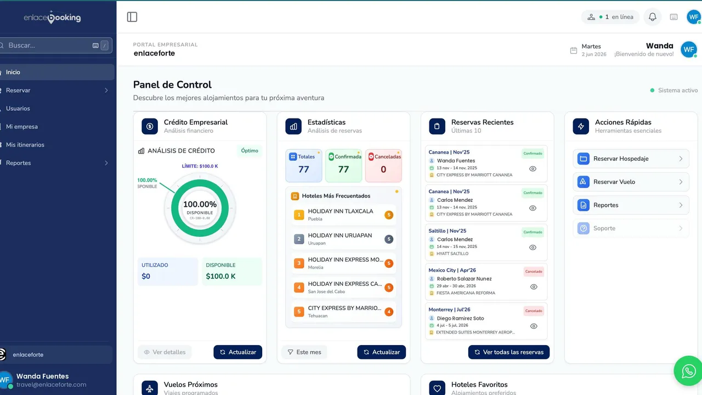Click the credit donut chart gauge
Viewport: 702px width, 395px height.
(200, 208)
